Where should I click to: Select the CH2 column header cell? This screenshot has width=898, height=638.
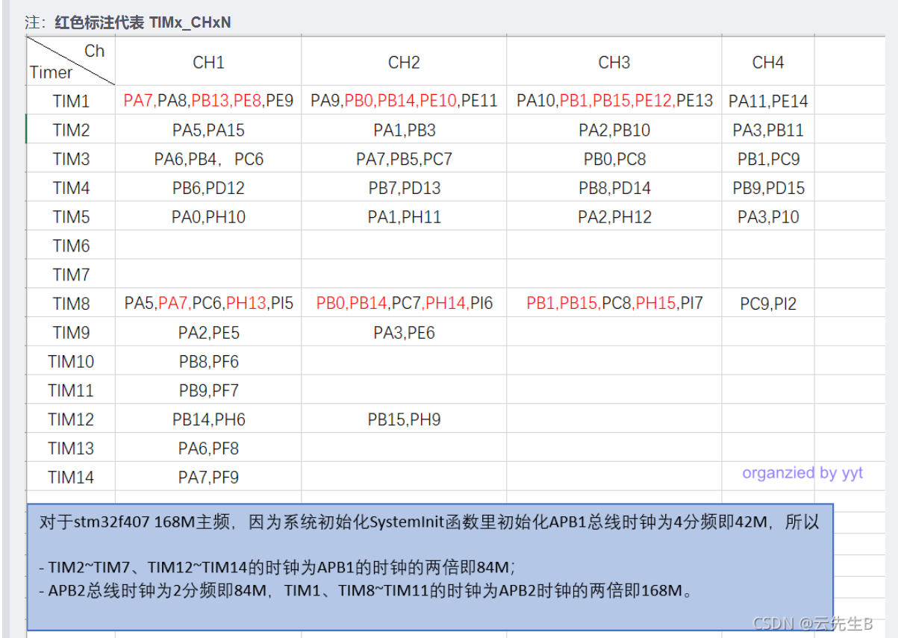(x=404, y=62)
